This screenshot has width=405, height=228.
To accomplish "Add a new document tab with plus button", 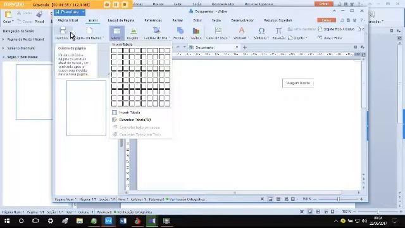I will pos(245,47).
